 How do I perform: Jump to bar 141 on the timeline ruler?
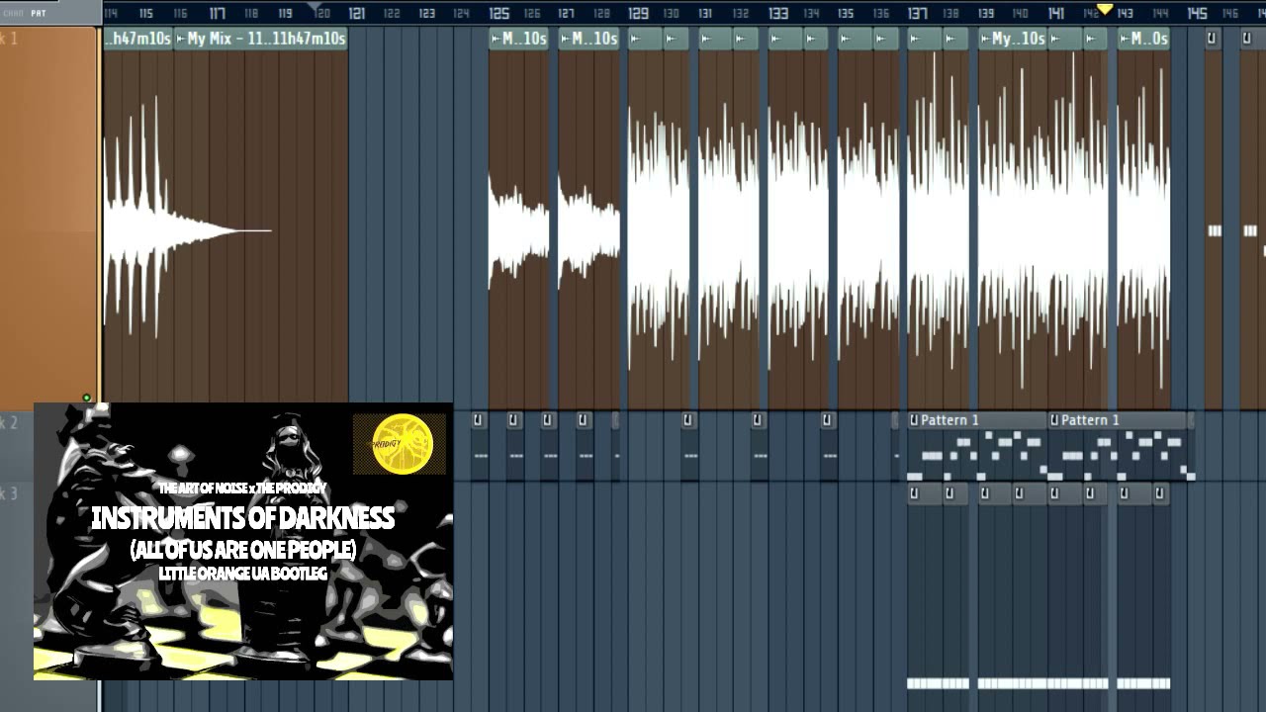click(x=1056, y=13)
